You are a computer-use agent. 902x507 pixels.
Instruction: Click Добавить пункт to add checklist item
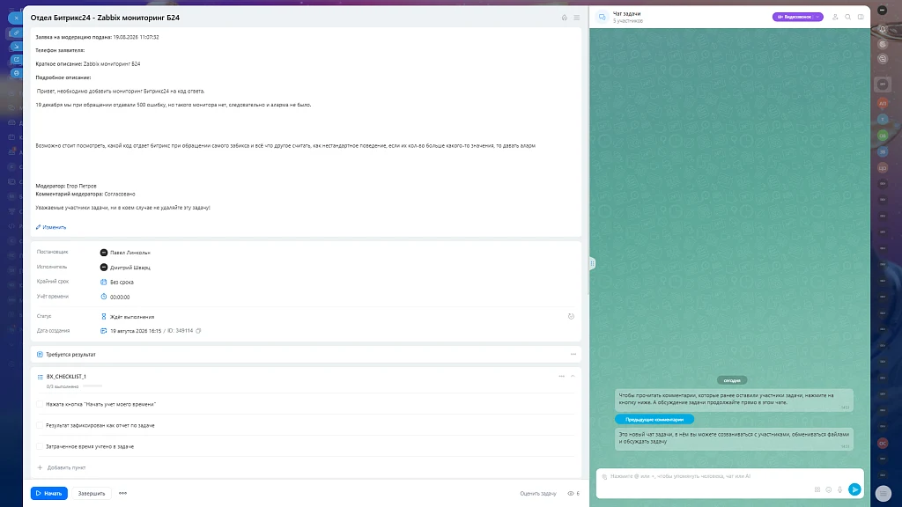(x=62, y=468)
